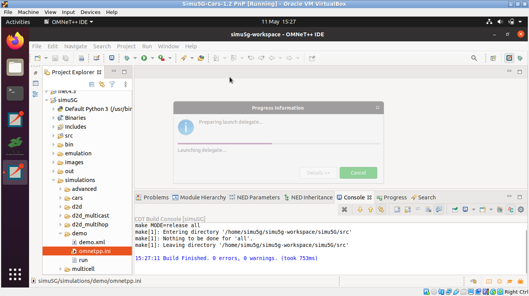Cancel the launch progress dialog
The height and width of the screenshot is (296, 529).
click(358, 173)
